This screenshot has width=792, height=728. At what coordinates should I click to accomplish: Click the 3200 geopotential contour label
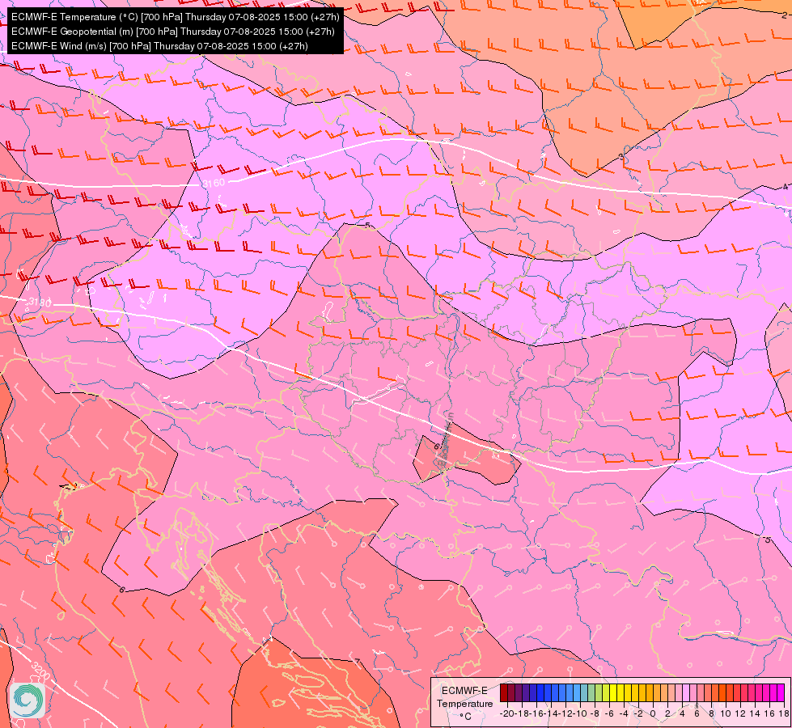click(x=40, y=671)
